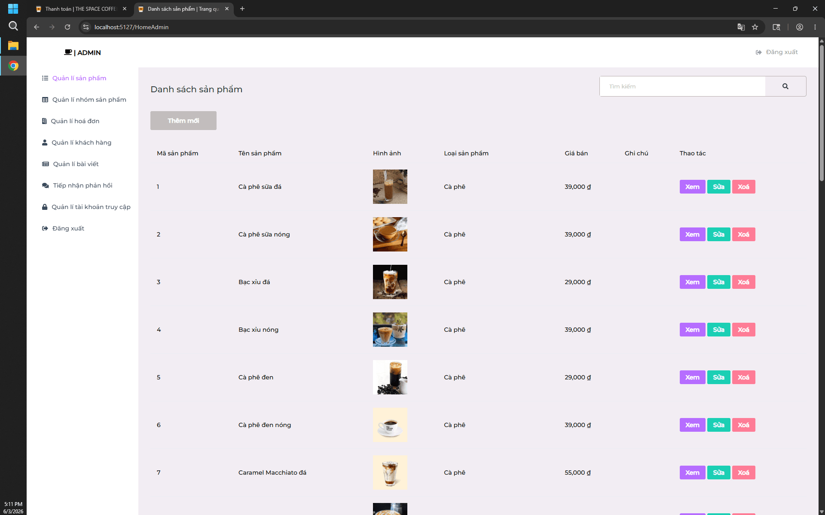The image size is (825, 515).
Task: Switch to the Thanh toán THE SPACE COFFEE tab
Action: (80, 9)
